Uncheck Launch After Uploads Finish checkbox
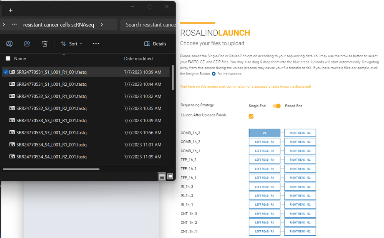The width and height of the screenshot is (384, 238). point(251,116)
